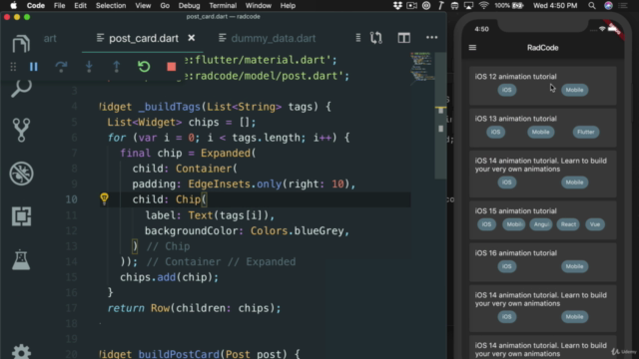Image resolution: width=639 pixels, height=359 pixels.
Task: Open the Help menu
Action: tap(288, 6)
